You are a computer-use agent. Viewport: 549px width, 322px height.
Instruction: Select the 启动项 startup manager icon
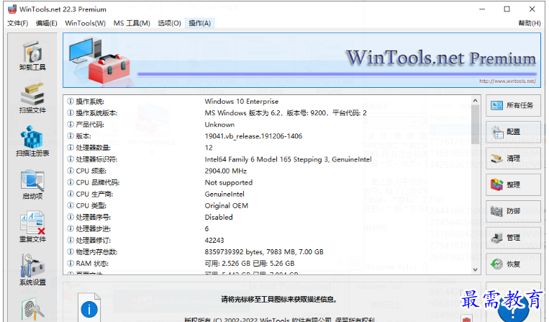32,184
